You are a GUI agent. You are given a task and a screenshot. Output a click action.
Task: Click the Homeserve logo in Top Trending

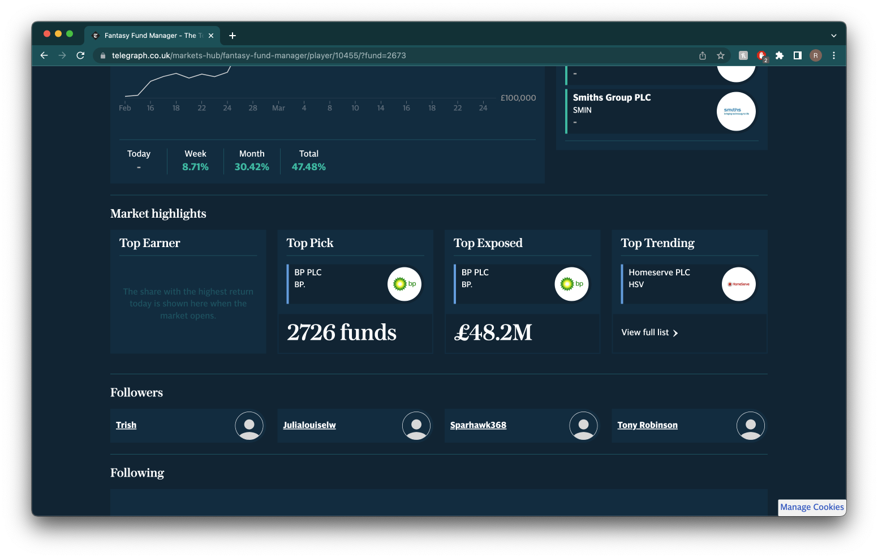[739, 284]
